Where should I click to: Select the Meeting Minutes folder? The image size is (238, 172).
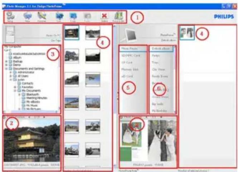(35, 98)
